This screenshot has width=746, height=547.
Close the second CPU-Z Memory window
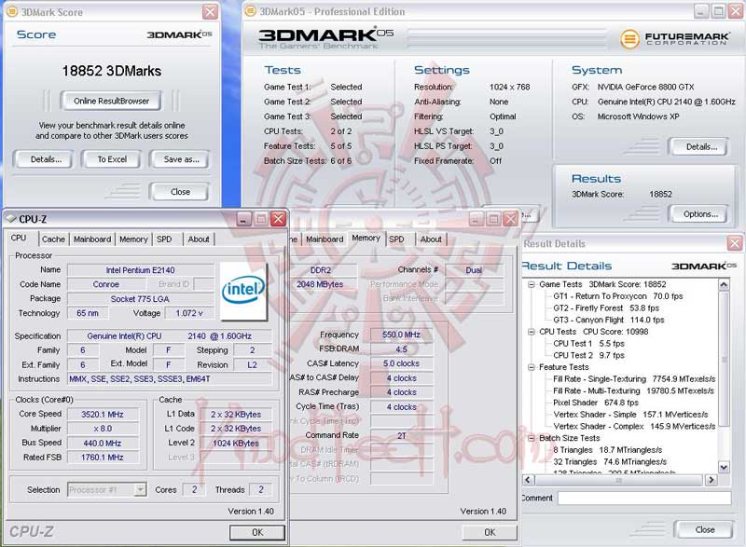511,219
